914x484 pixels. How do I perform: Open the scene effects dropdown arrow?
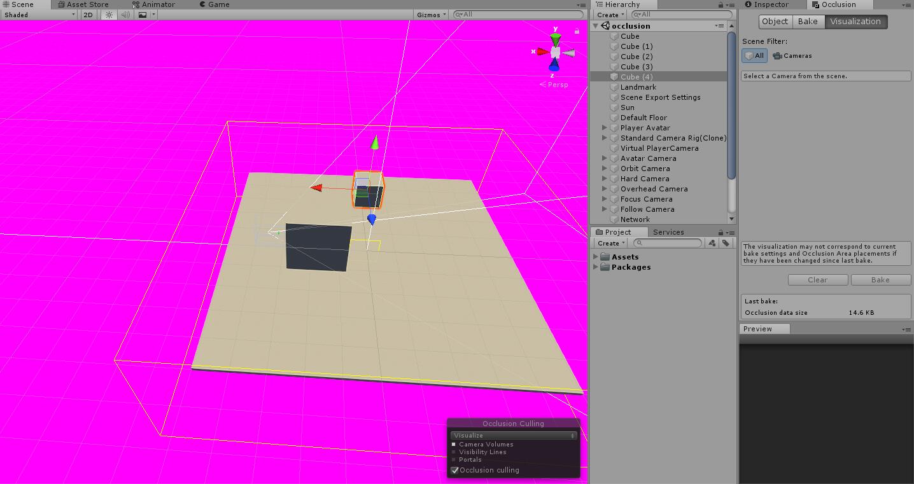(153, 15)
